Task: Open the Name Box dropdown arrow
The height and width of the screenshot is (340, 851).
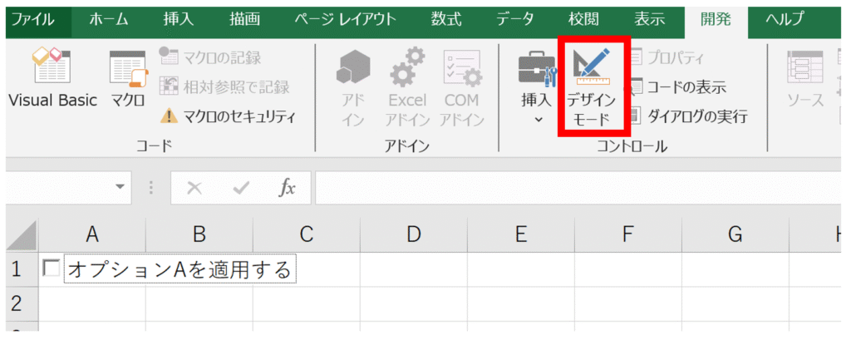Action: [120, 187]
